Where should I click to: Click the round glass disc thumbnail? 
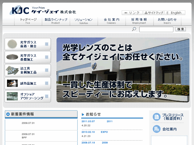pos(12,44)
